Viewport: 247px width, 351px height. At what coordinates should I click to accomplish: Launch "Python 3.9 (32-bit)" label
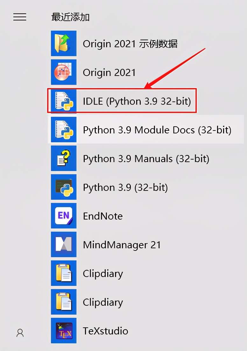(x=125, y=187)
